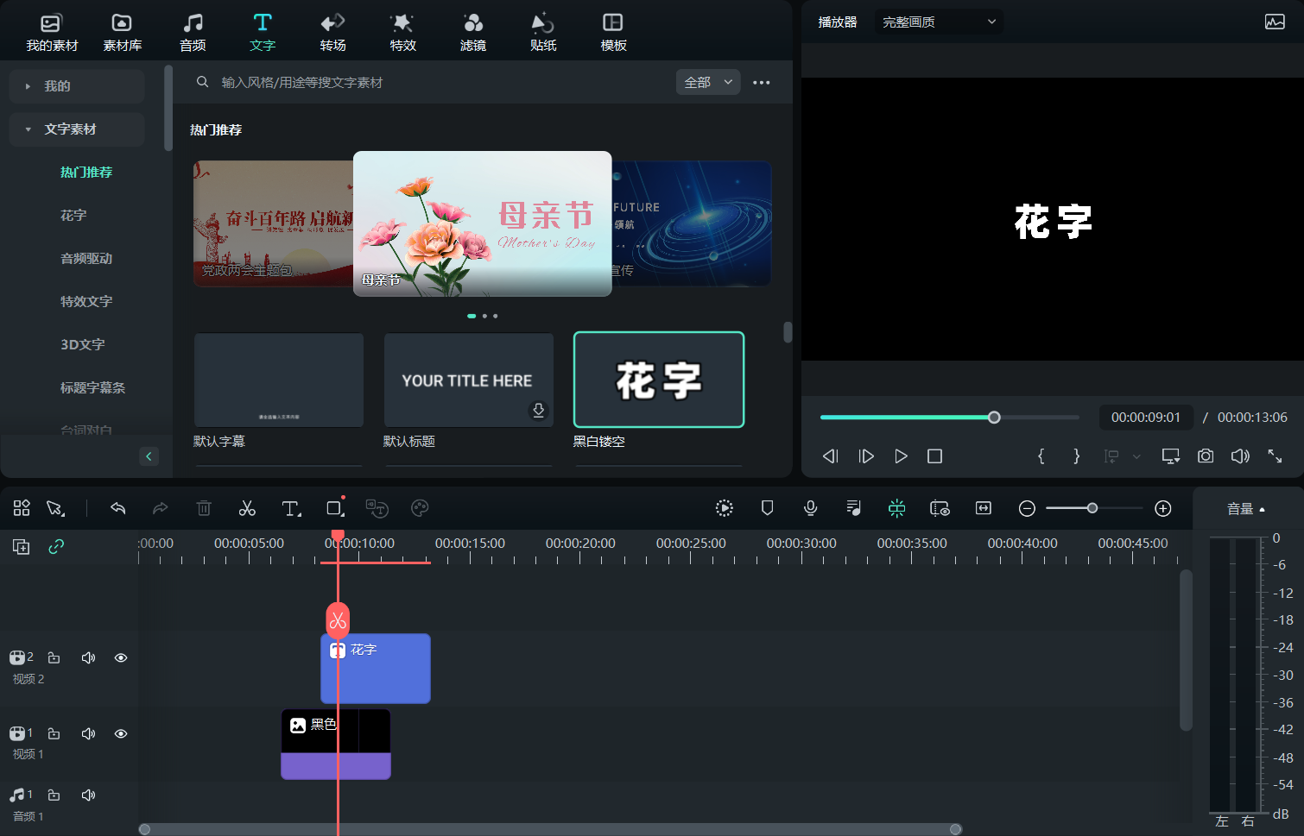The image size is (1304, 836).
Task: Open the color palette adjustment icon
Action: tap(420, 508)
